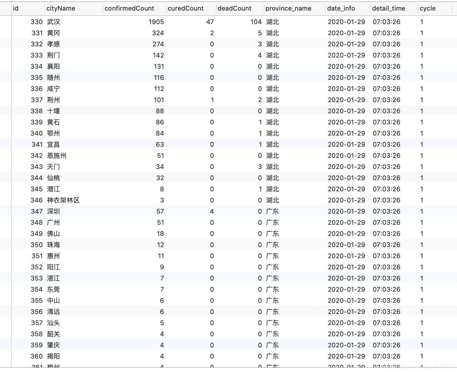Viewport: 457px width, 372px height.
Task: Select city name cell 宜昌
Action: (53, 144)
